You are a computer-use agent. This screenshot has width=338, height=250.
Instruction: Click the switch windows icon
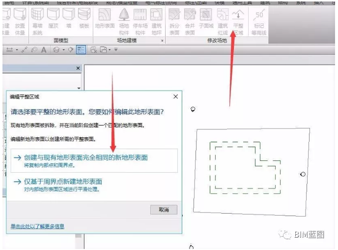click(x=104, y=50)
